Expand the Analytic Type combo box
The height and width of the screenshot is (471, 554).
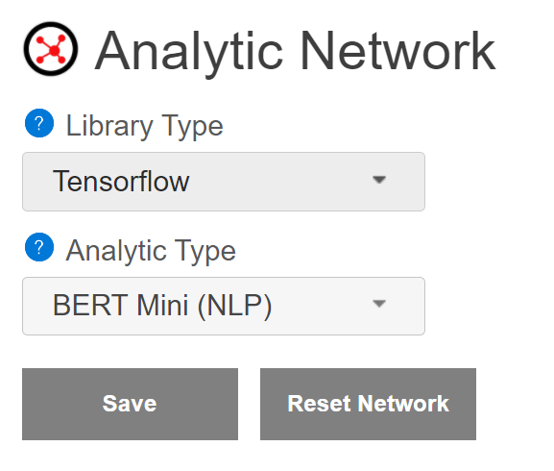point(224,307)
